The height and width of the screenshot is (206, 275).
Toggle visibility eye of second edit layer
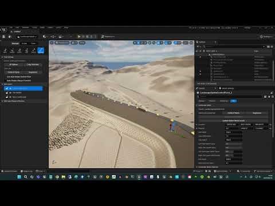10,93
